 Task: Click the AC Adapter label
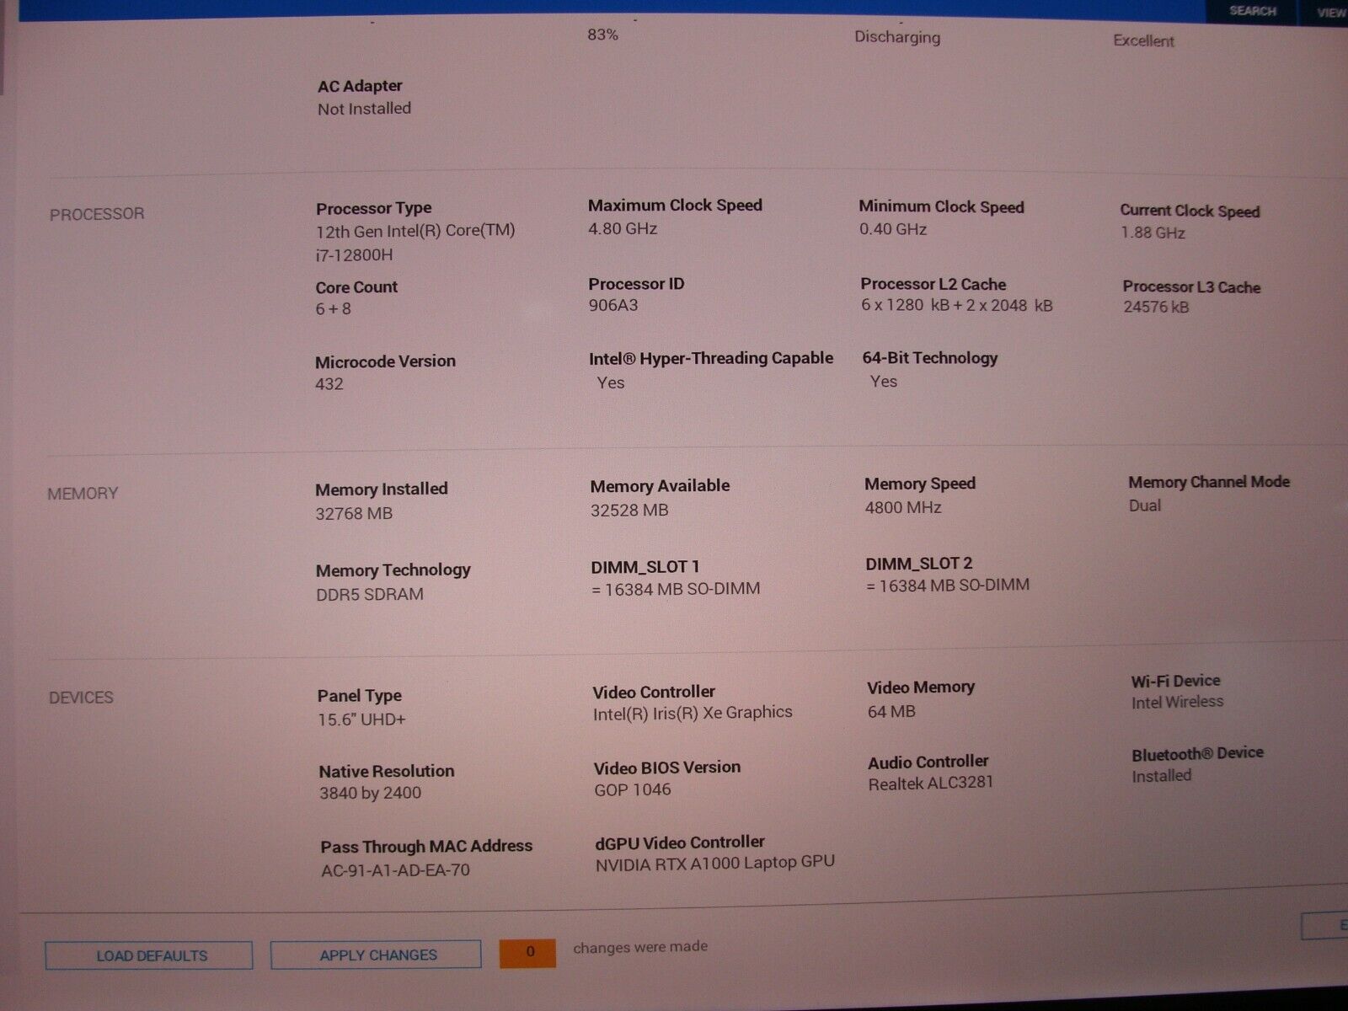pyautogui.click(x=360, y=86)
